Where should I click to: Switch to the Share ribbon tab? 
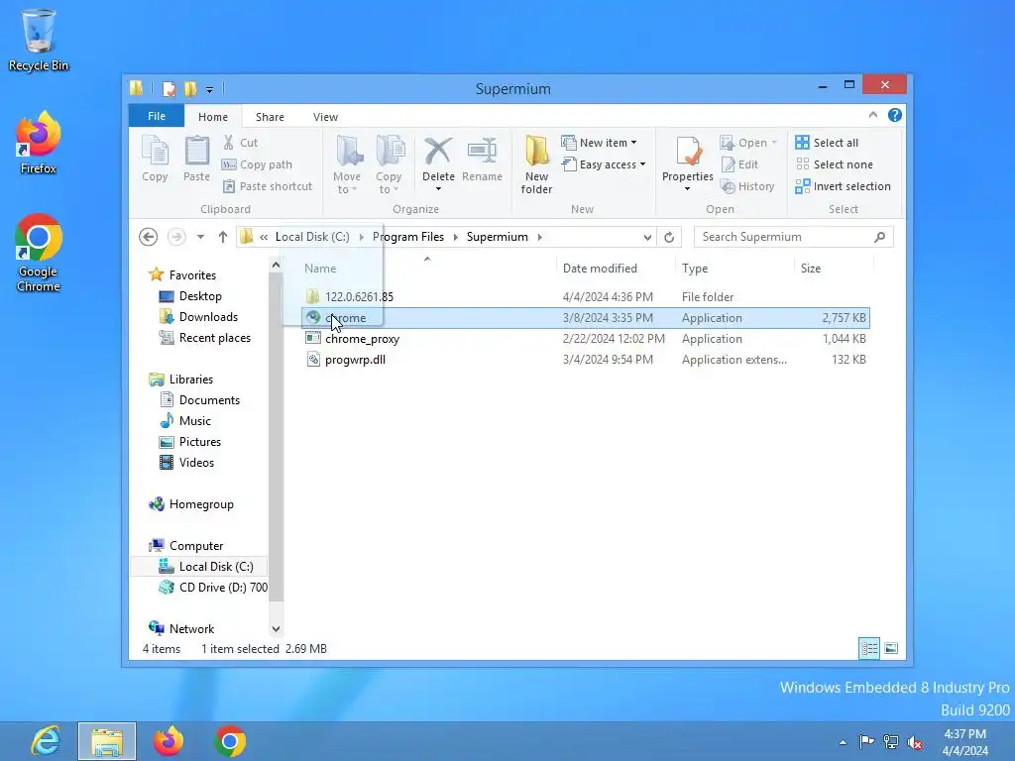point(270,117)
